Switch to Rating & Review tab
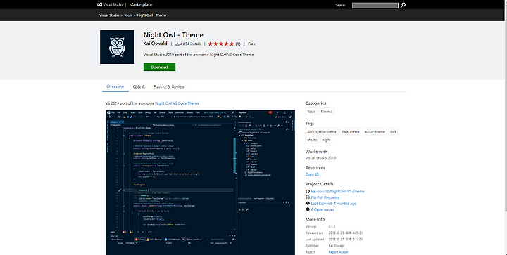Screen dimensions: 507x255 pyautogui.click(x=169, y=86)
